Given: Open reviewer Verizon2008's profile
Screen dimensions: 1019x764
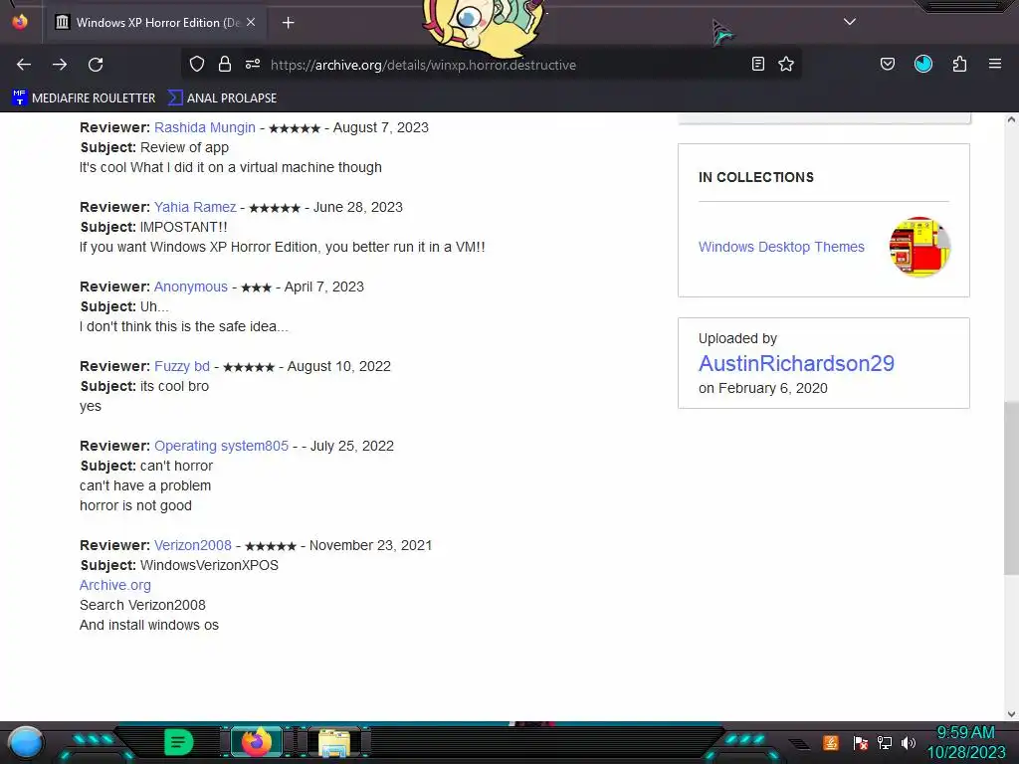Looking at the screenshot, I should (x=193, y=545).
